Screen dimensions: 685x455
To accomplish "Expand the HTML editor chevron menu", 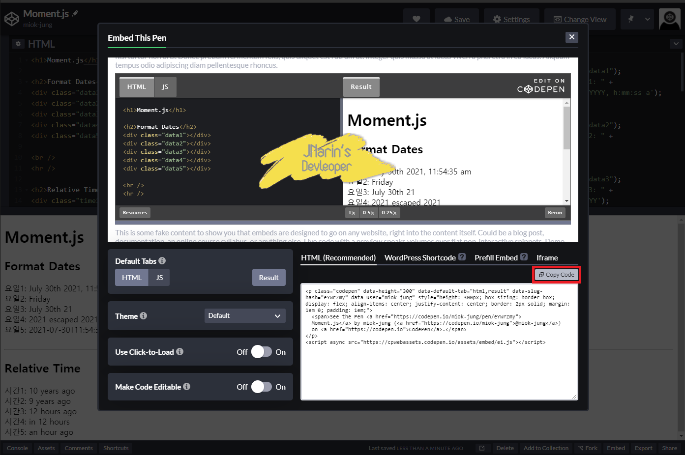I will 676,44.
